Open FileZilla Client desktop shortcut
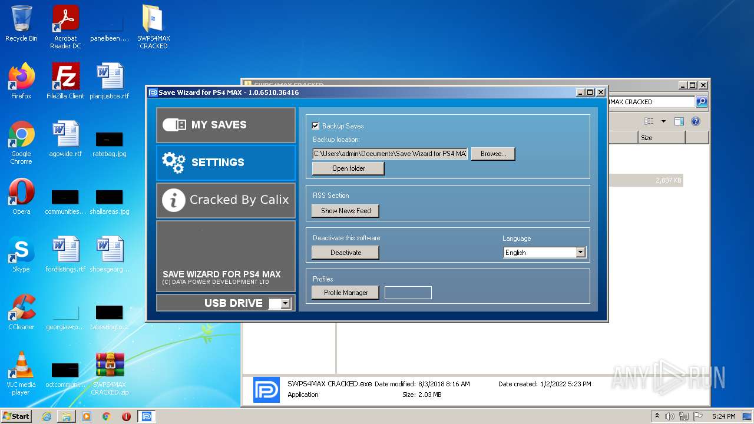754x424 pixels. coord(65,81)
